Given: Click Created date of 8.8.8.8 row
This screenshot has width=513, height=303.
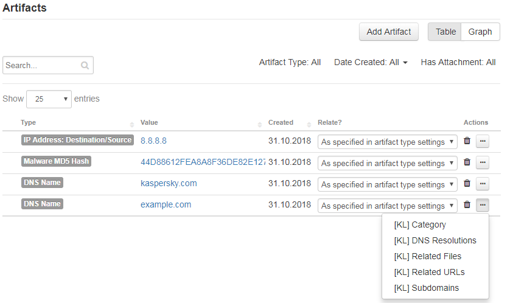Looking at the screenshot, I should pos(290,141).
